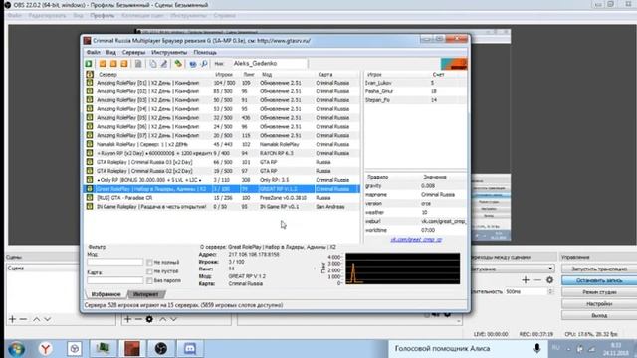The height and width of the screenshot is (358, 637).
Task: Open server properties pencil icon
Action: [x=163, y=64]
